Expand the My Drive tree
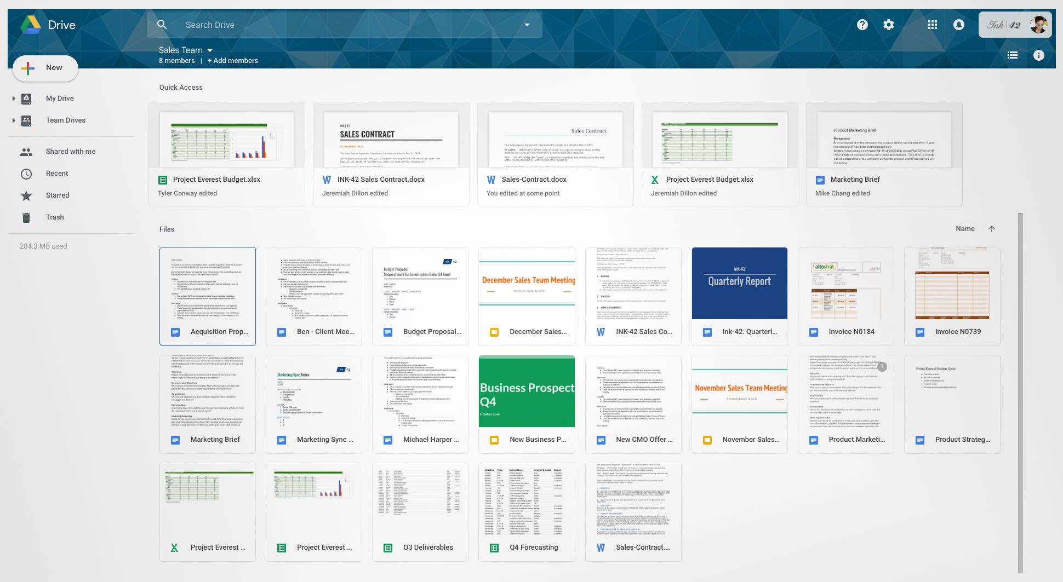 coord(14,99)
